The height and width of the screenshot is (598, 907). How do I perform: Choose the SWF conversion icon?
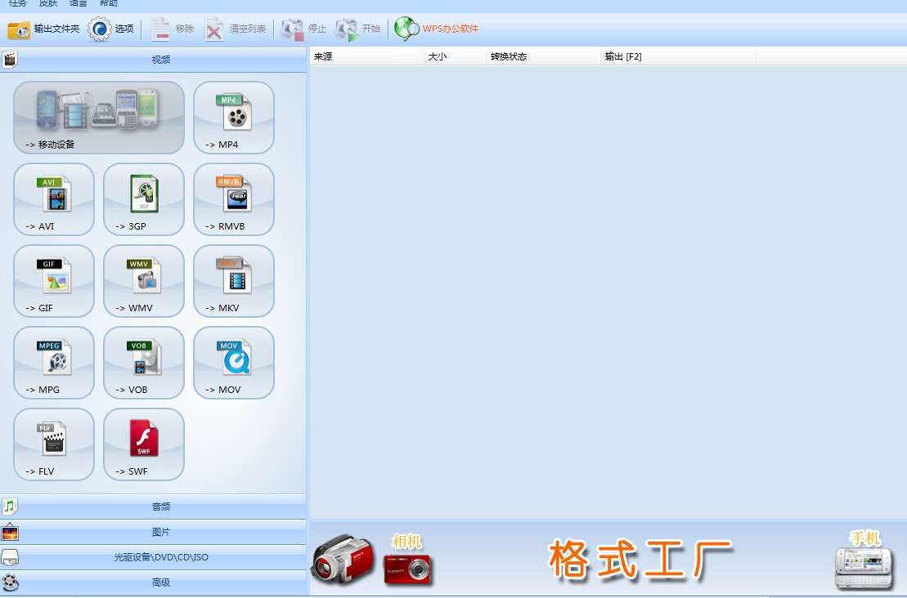point(144,444)
